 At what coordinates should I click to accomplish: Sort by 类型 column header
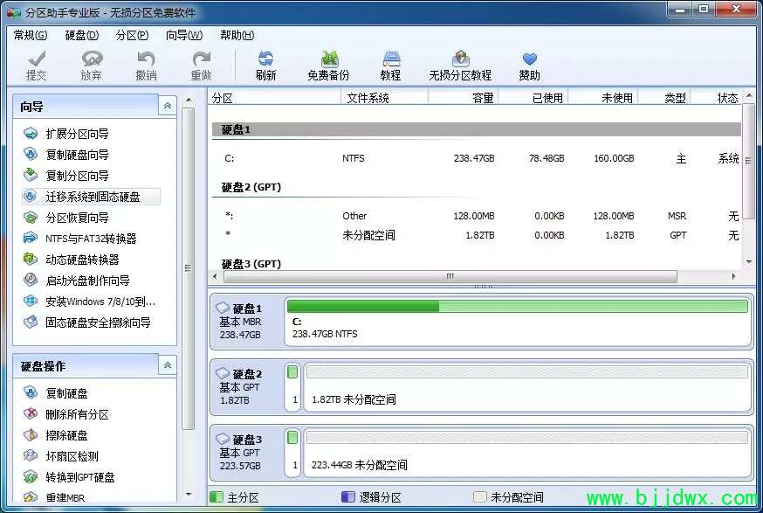tap(664, 97)
